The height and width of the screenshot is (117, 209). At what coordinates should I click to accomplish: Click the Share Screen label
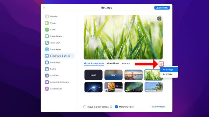point(56,36)
